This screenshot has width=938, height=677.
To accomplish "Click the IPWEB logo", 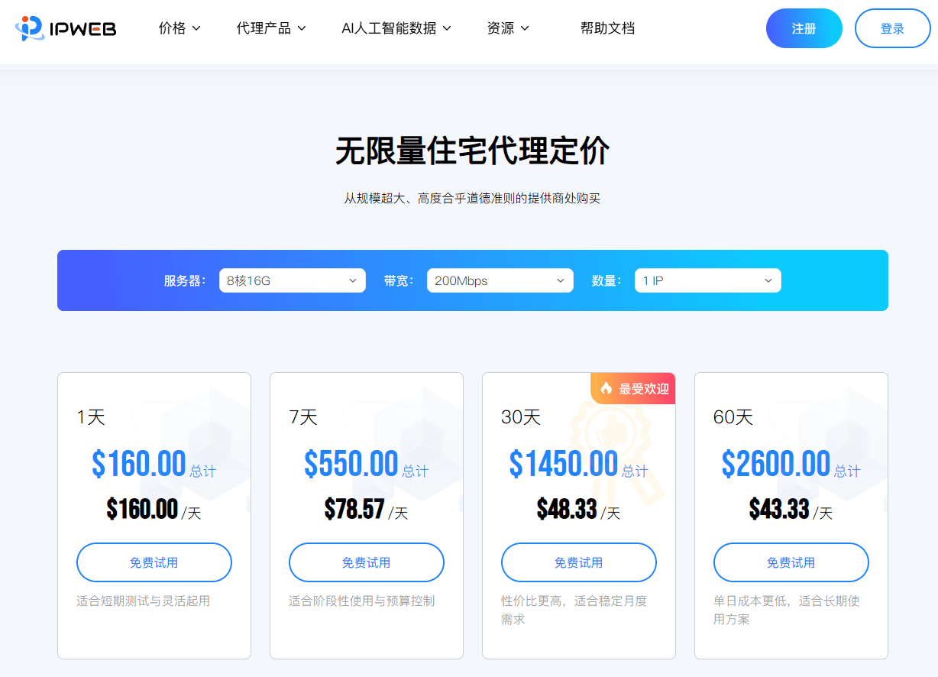I will point(66,28).
